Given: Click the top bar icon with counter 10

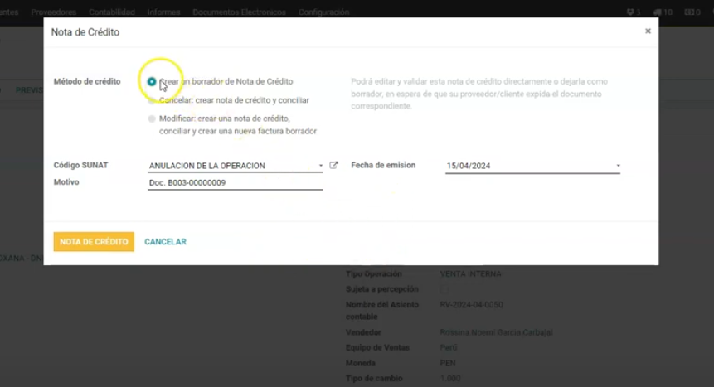Looking at the screenshot, I should click(663, 12).
